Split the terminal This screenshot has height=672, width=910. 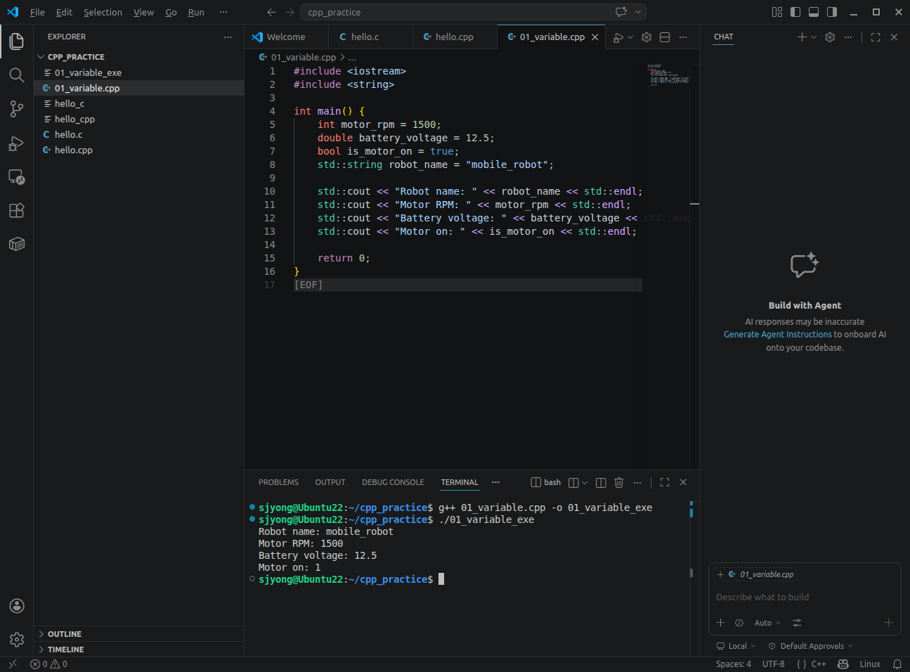coord(601,482)
